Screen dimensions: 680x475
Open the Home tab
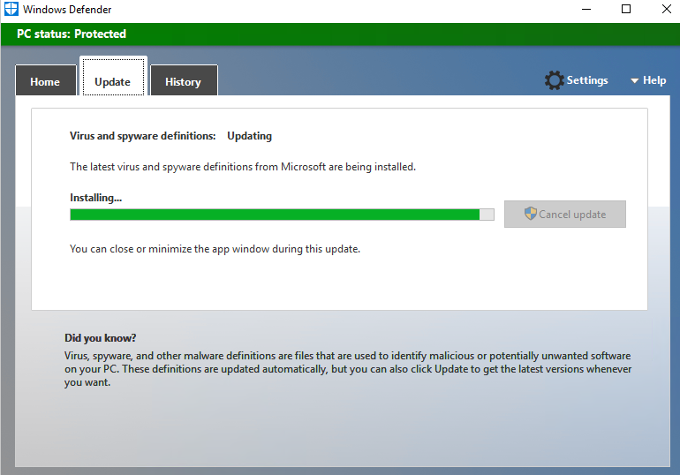(46, 80)
